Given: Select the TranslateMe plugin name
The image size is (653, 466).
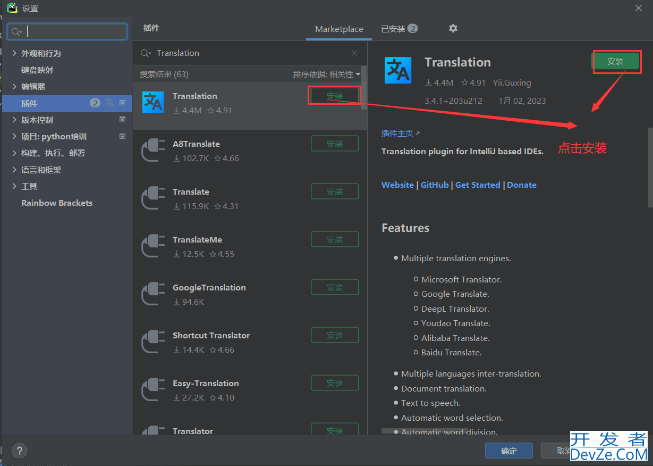Looking at the screenshot, I should pos(197,239).
